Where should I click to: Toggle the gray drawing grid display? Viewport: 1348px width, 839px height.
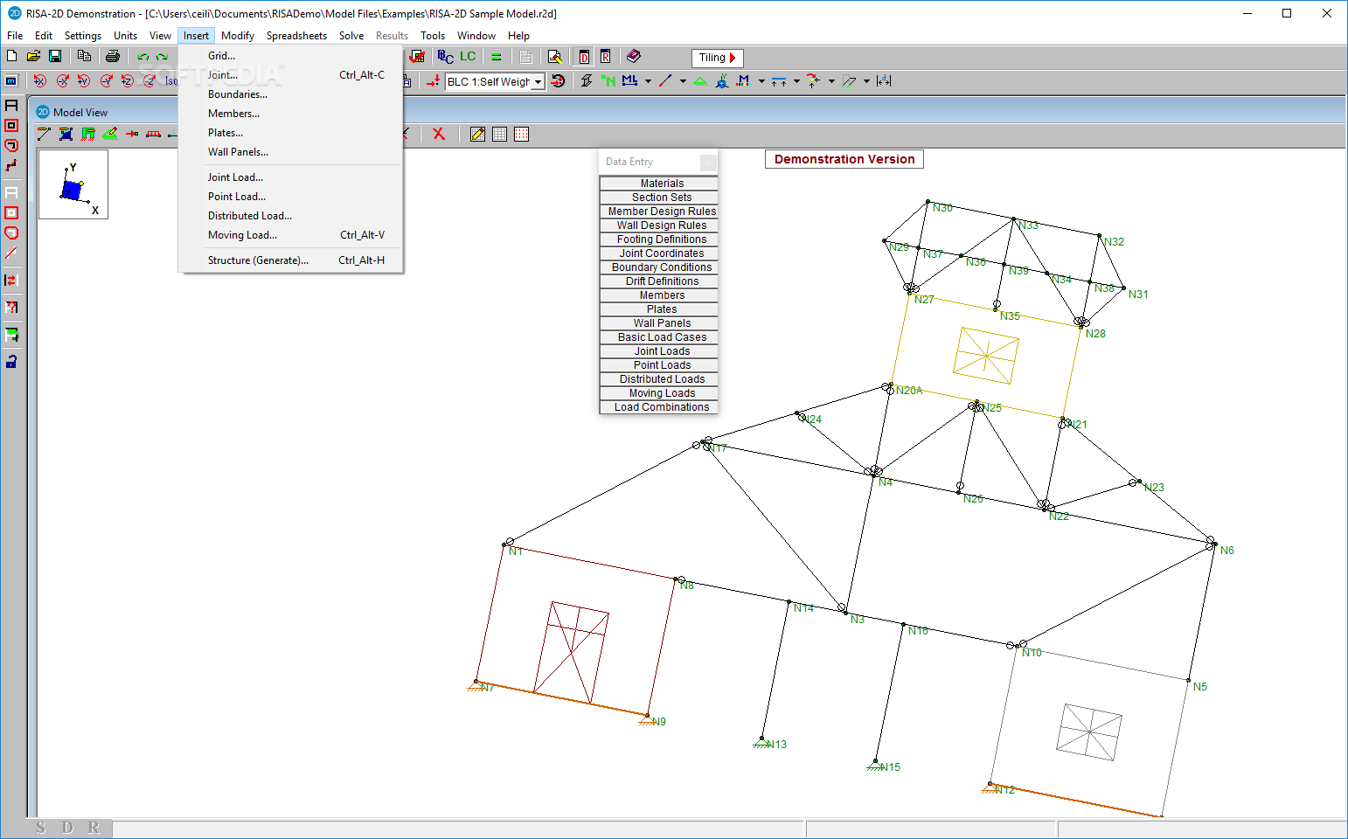(499, 134)
